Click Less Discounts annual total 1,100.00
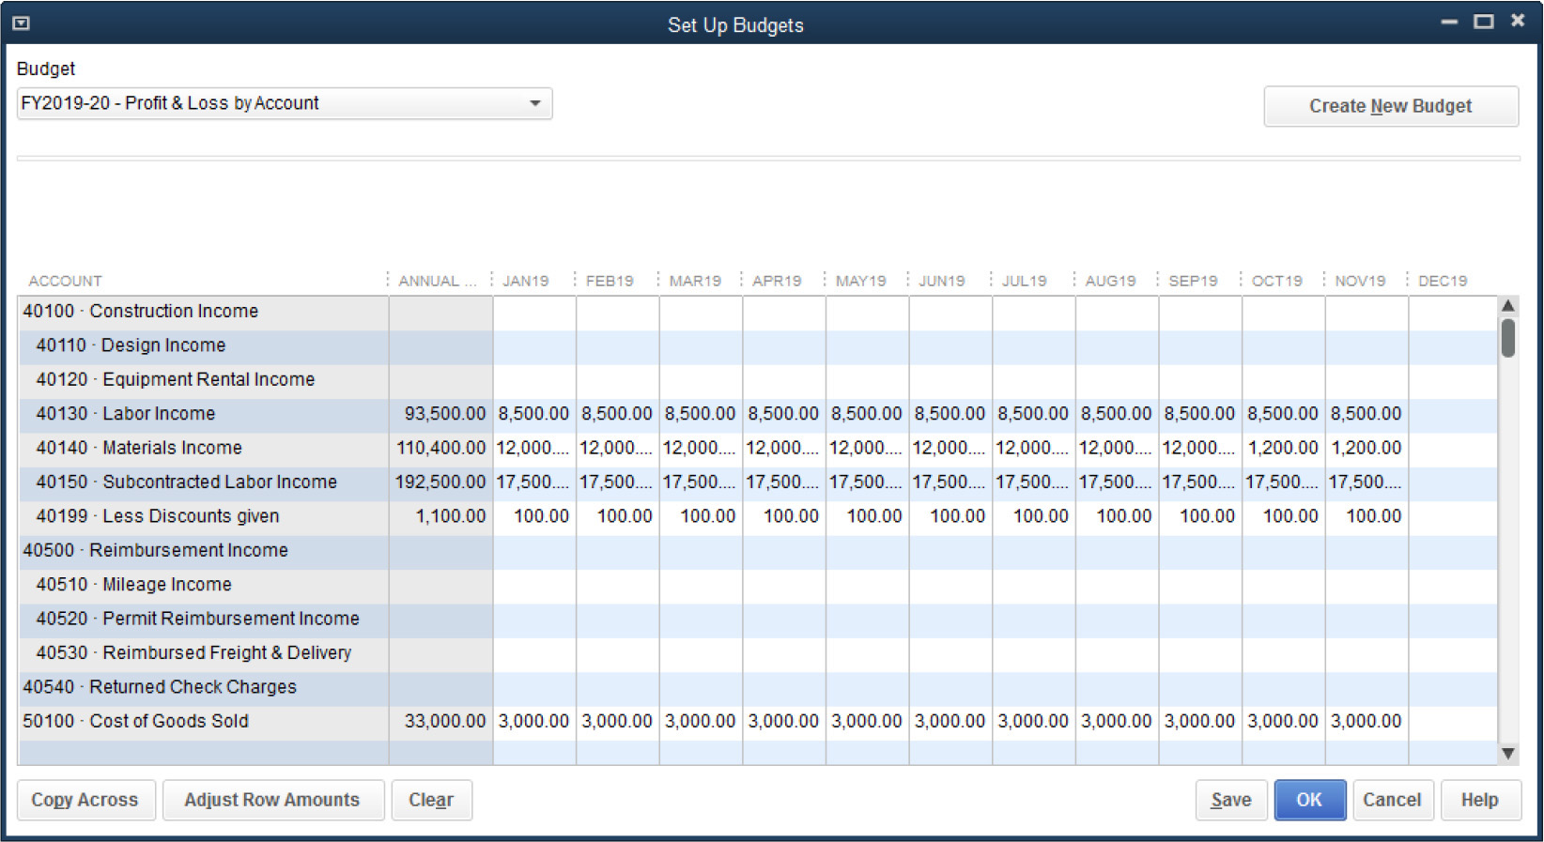Viewport: 1544px width, 842px height. pos(441,517)
